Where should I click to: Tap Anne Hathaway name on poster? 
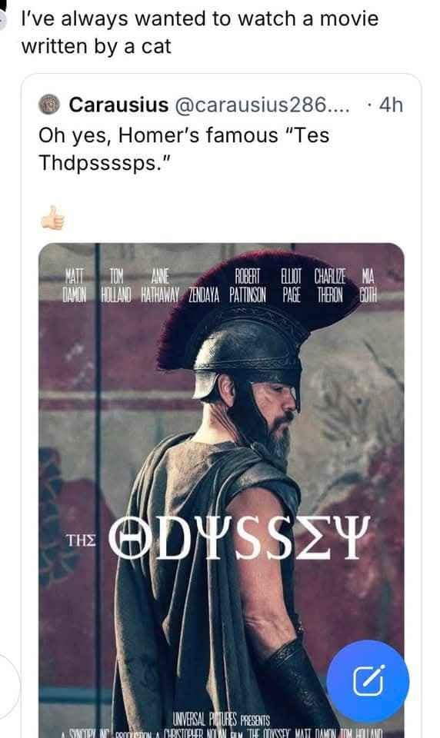[160, 285]
